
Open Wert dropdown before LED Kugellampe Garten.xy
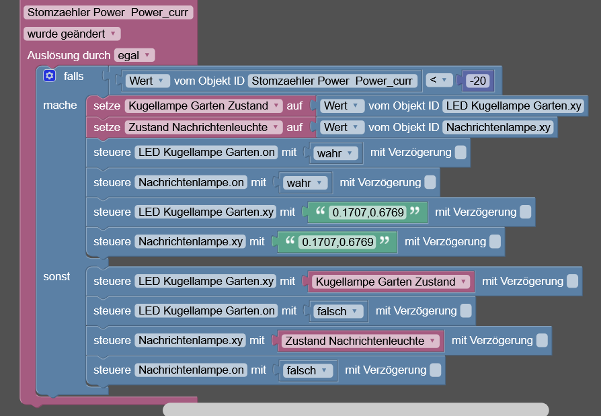coord(342,106)
